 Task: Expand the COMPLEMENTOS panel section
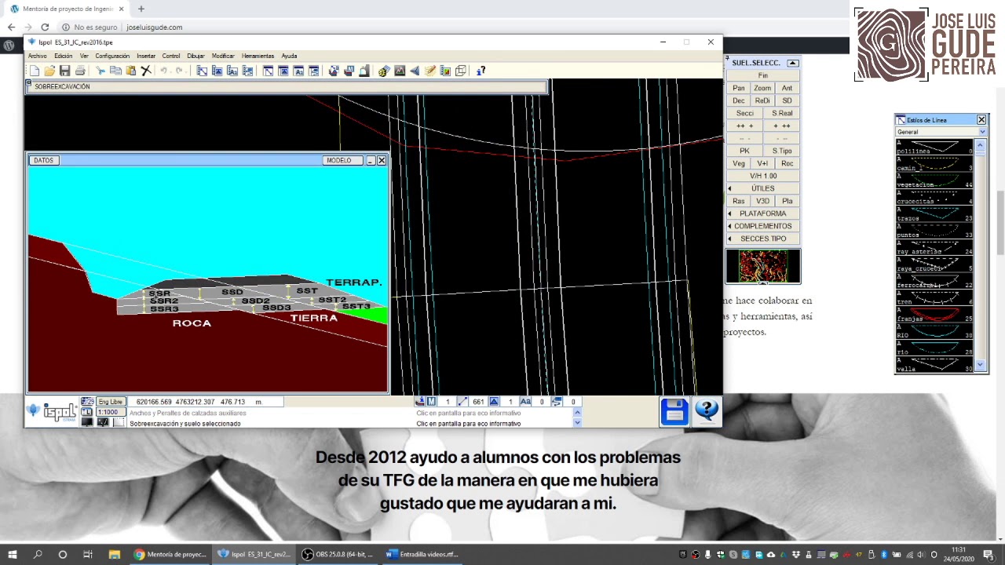click(x=762, y=226)
